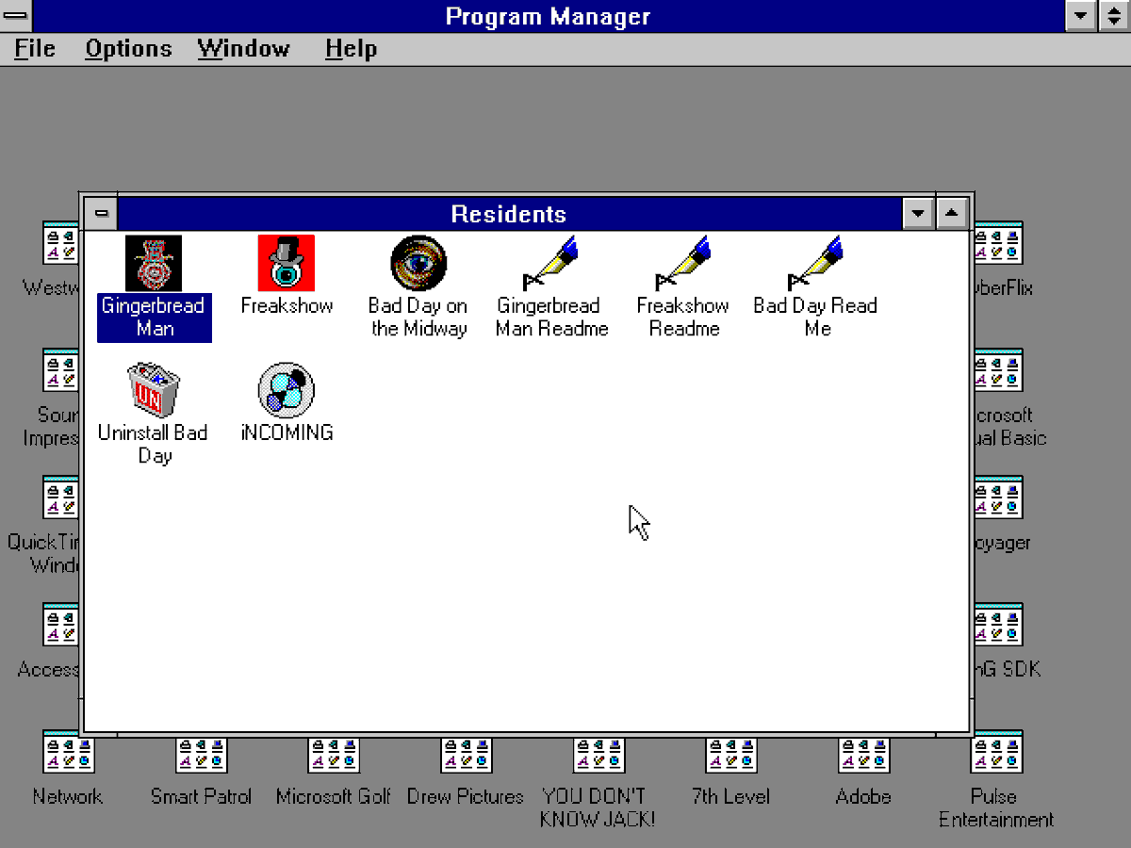Select the Voyager program group icon
Image resolution: width=1131 pixels, height=848 pixels.
tap(999, 498)
